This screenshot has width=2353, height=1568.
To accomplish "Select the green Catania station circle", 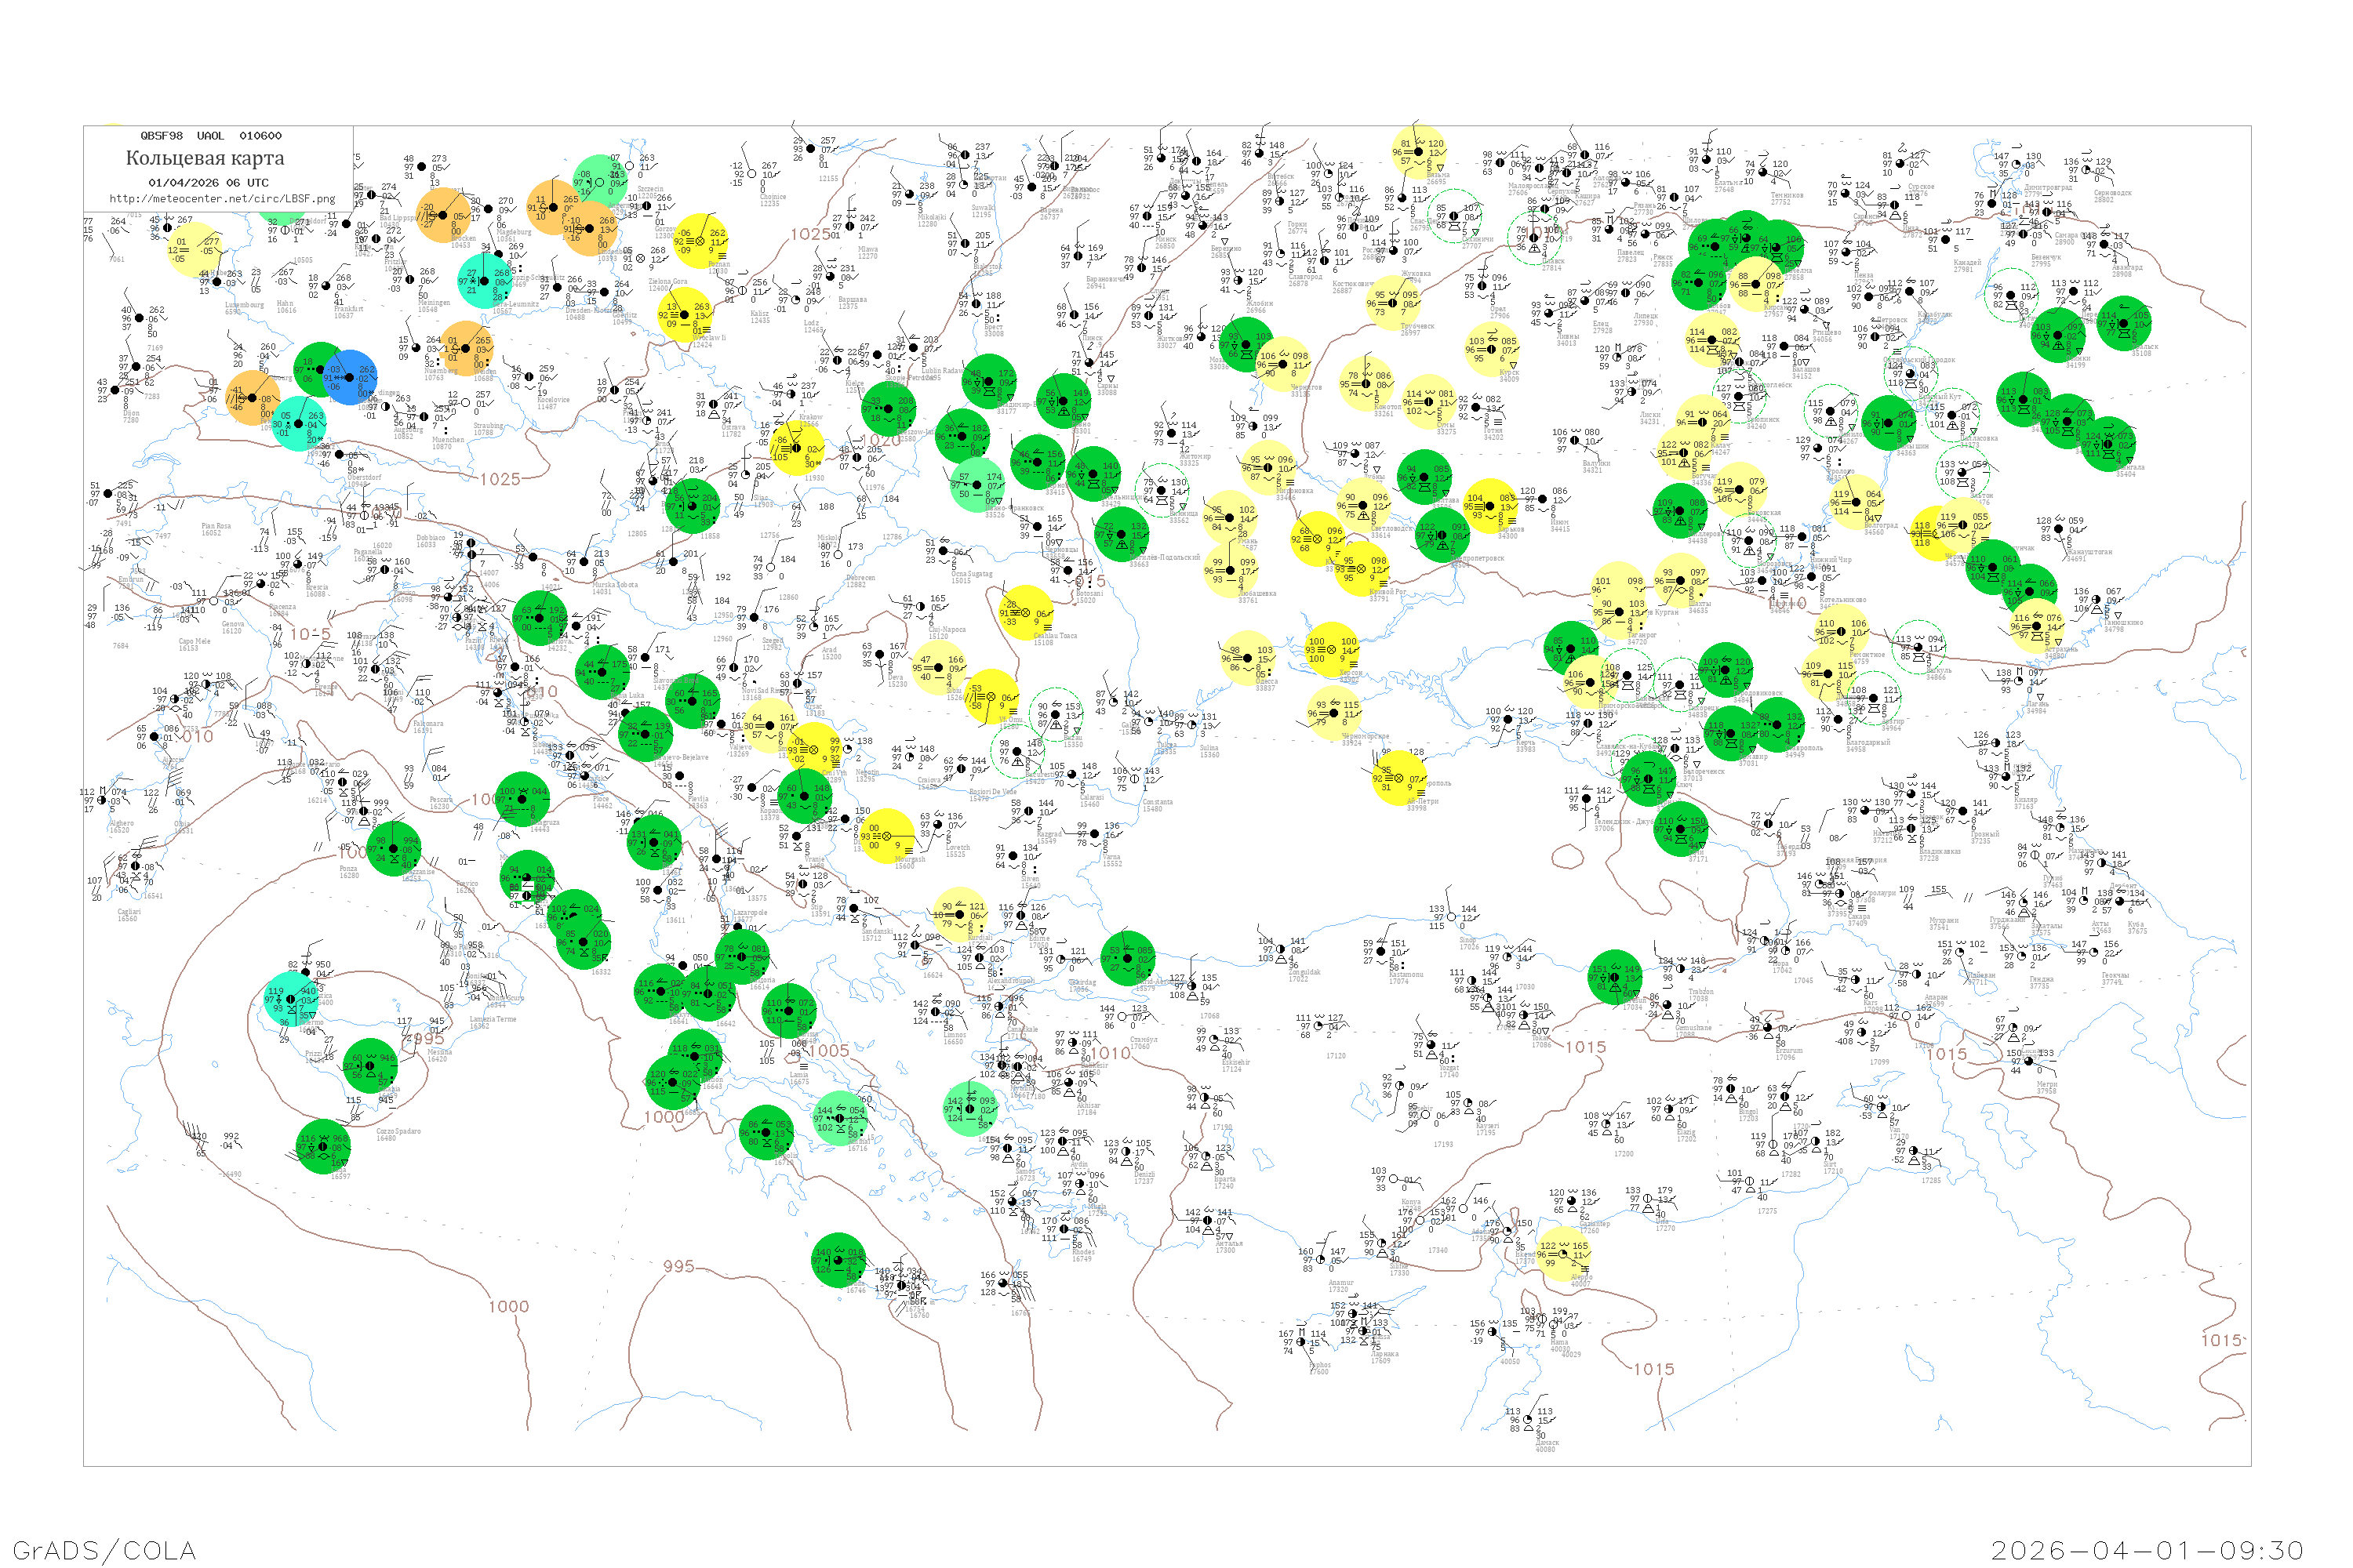I will (x=371, y=1065).
